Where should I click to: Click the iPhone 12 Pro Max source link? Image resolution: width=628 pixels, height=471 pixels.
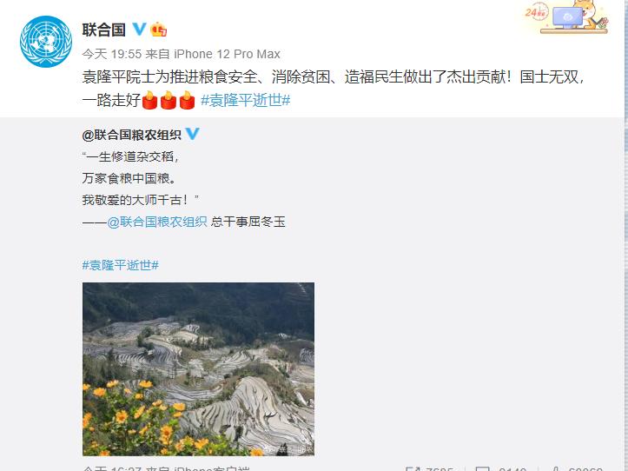[227, 54]
